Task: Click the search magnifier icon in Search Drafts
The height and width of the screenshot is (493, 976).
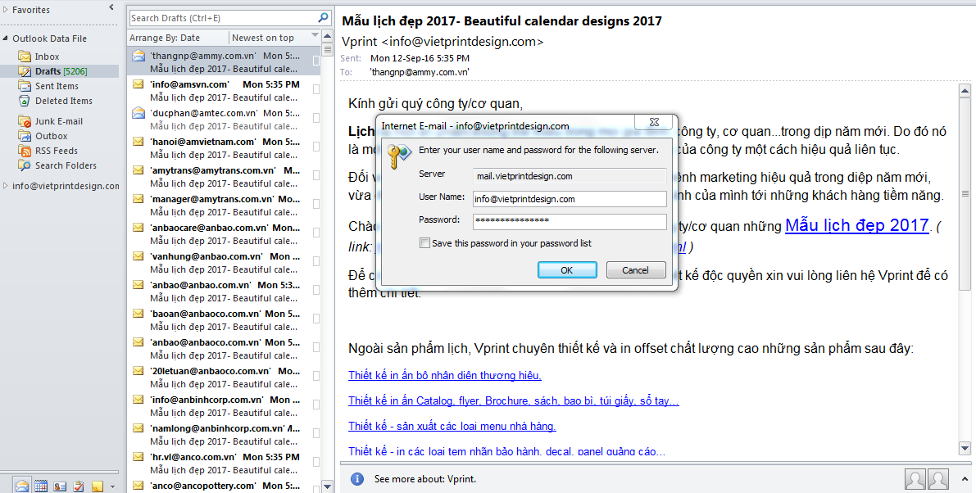Action: 323,17
